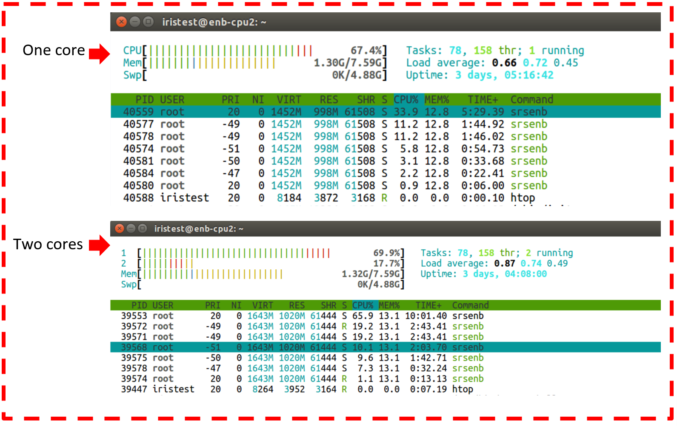Click the Mem meter showing 1.30G/7.59G
This screenshot has width=677, height=426.
[255, 63]
